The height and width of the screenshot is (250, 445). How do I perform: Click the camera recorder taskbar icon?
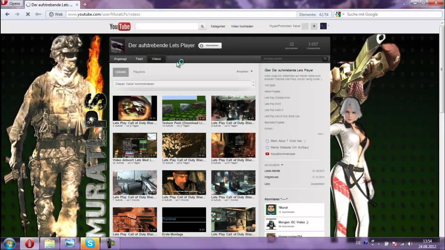point(110,244)
